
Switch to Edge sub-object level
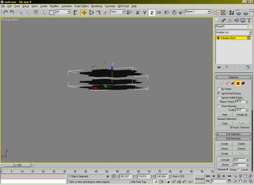click(x=227, y=83)
